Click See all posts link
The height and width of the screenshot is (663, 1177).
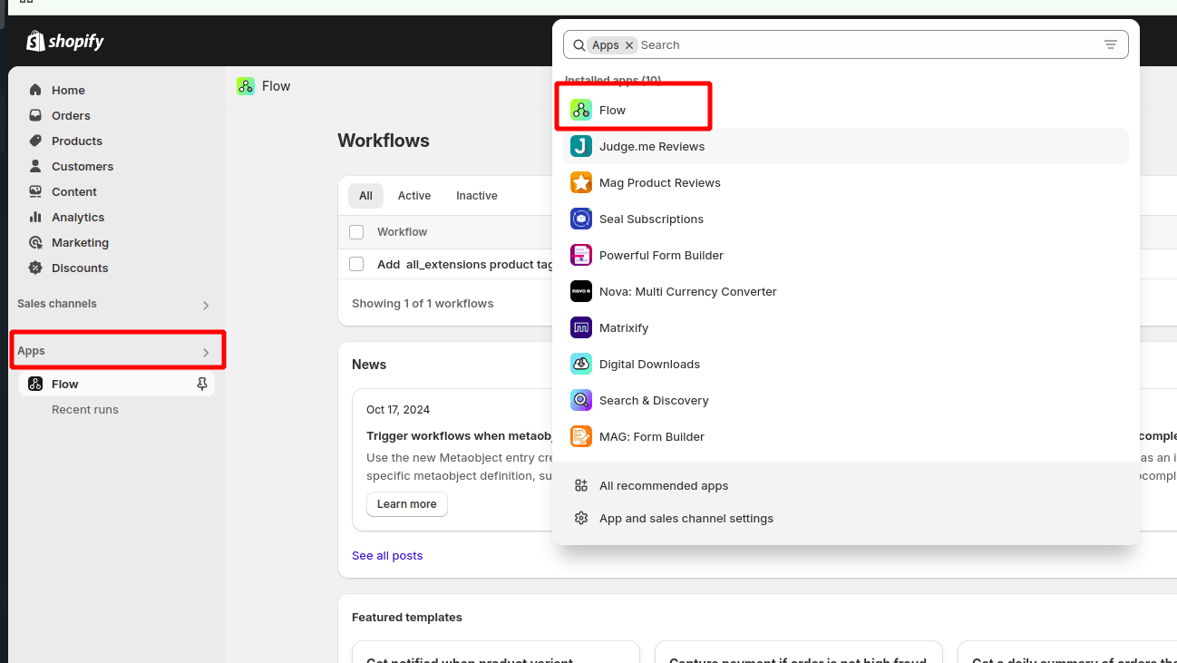pyautogui.click(x=387, y=555)
